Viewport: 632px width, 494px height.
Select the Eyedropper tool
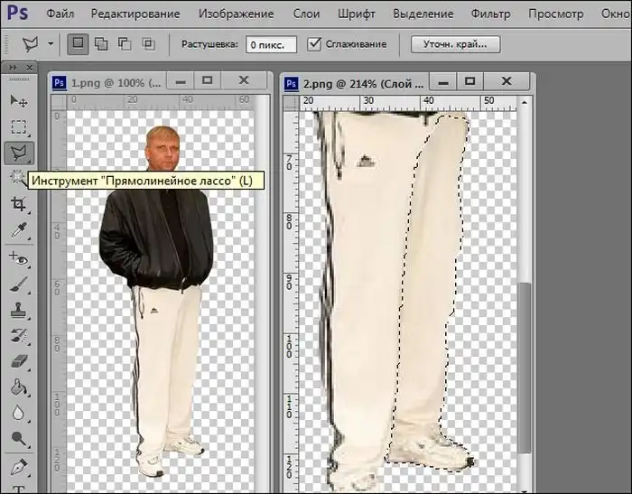(18, 230)
